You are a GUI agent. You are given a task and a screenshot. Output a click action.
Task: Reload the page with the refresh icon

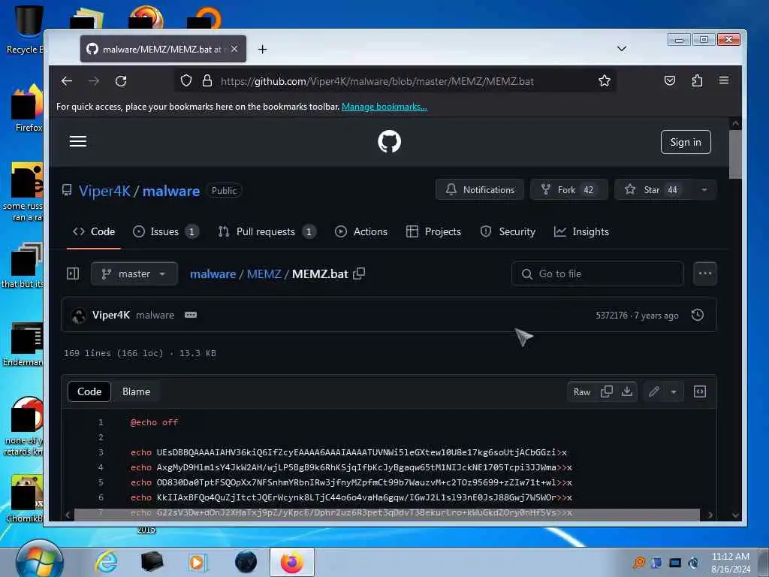pyautogui.click(x=121, y=81)
